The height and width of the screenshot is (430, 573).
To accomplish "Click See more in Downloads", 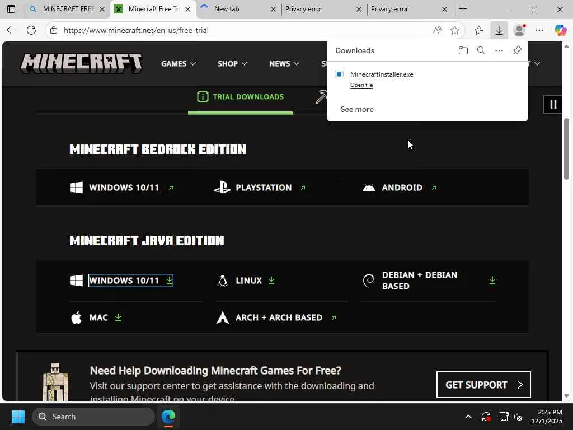I will (357, 109).
